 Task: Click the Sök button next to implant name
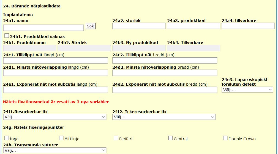coord(91,26)
